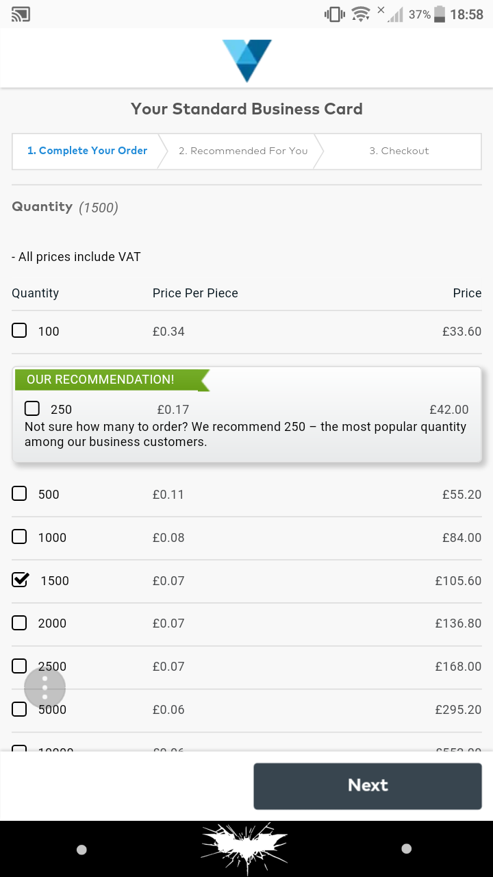
Task: Tap the left navigation bar dot
Action: pyautogui.click(x=81, y=850)
